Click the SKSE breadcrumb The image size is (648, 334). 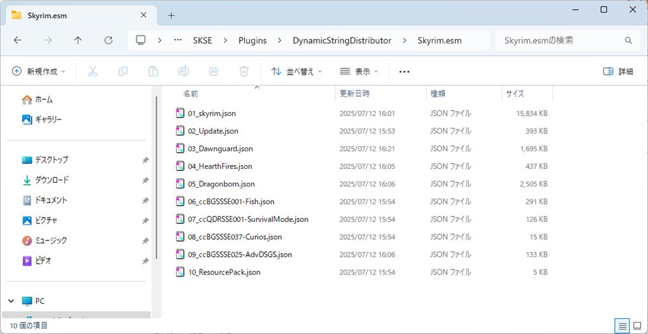(x=202, y=40)
